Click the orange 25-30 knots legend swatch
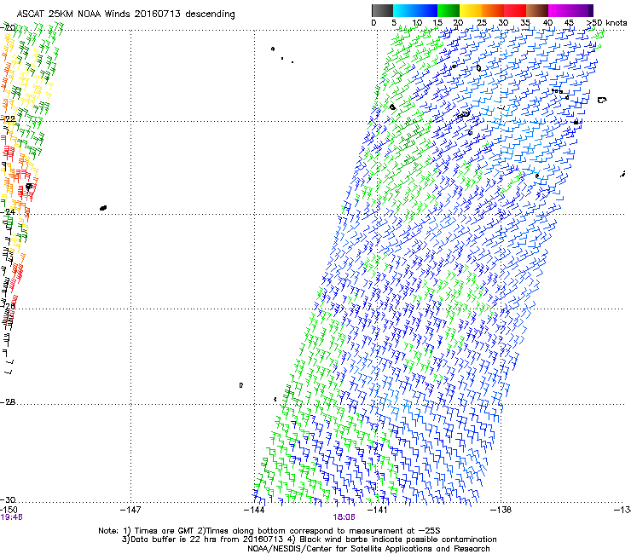 [x=493, y=10]
